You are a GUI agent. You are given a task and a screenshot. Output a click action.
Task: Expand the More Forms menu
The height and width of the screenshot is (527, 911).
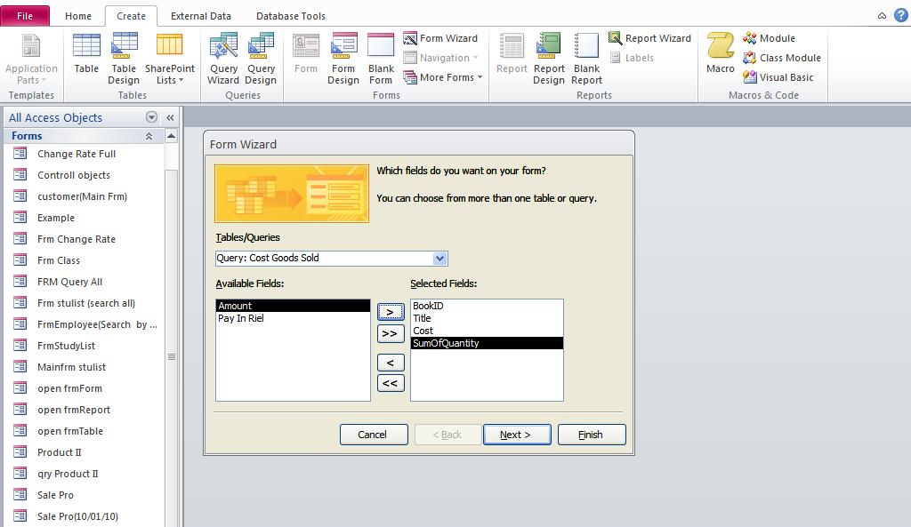coord(443,77)
